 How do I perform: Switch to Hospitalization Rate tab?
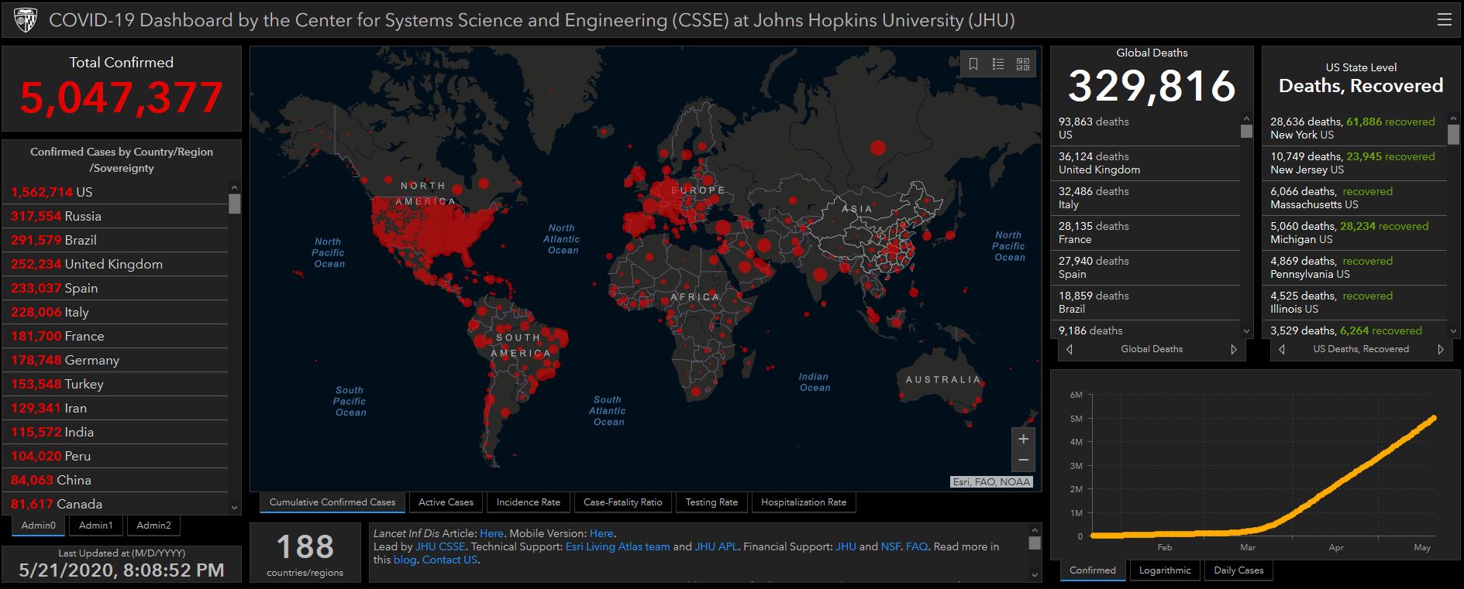pyautogui.click(x=804, y=502)
